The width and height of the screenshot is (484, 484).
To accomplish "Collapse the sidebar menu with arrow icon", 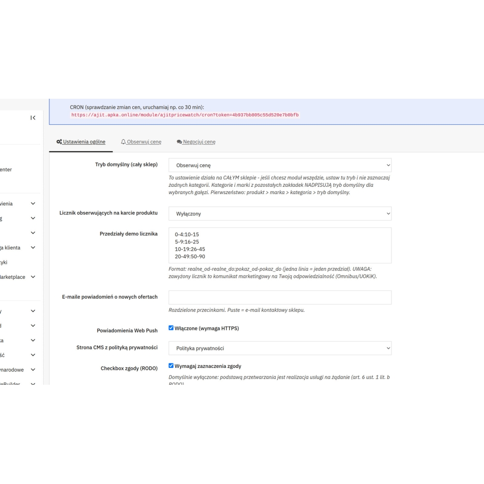I will coord(33,118).
